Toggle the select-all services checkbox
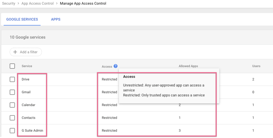 coord(12,66)
